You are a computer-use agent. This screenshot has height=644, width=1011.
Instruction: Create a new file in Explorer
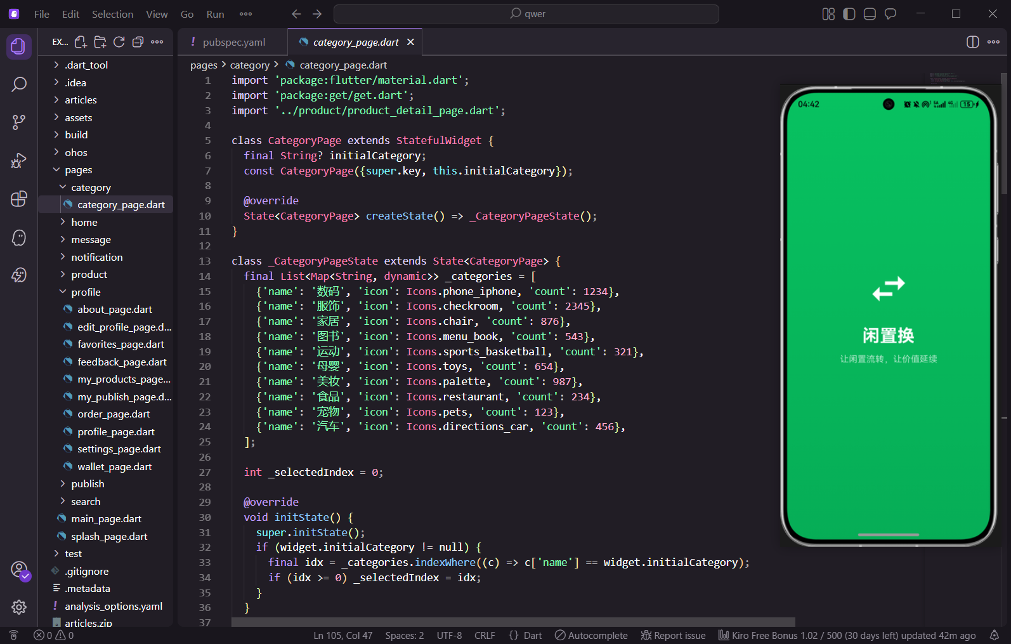click(x=81, y=42)
